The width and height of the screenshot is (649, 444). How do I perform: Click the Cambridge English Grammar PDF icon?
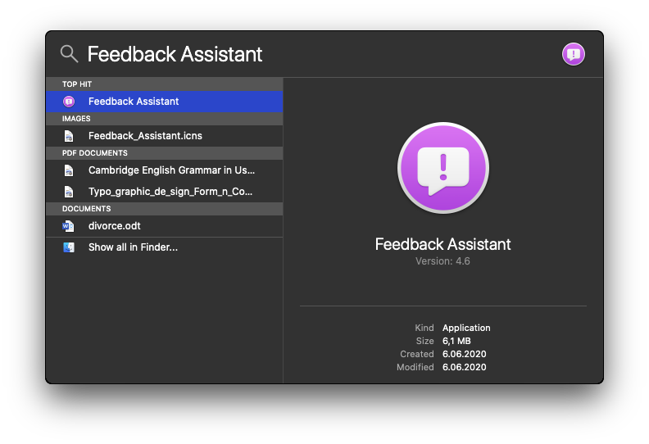[69, 170]
